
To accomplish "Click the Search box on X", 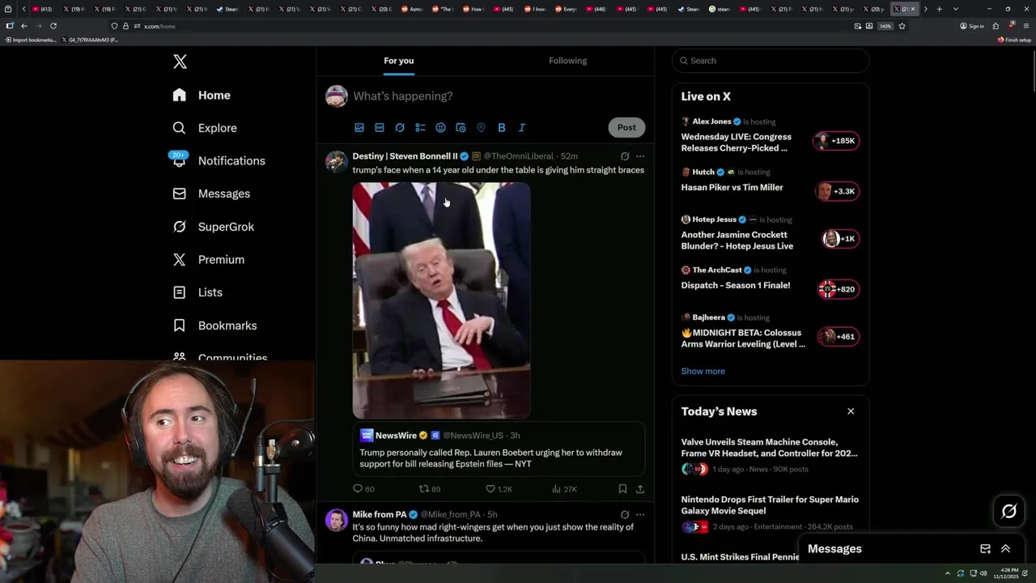I will point(771,61).
